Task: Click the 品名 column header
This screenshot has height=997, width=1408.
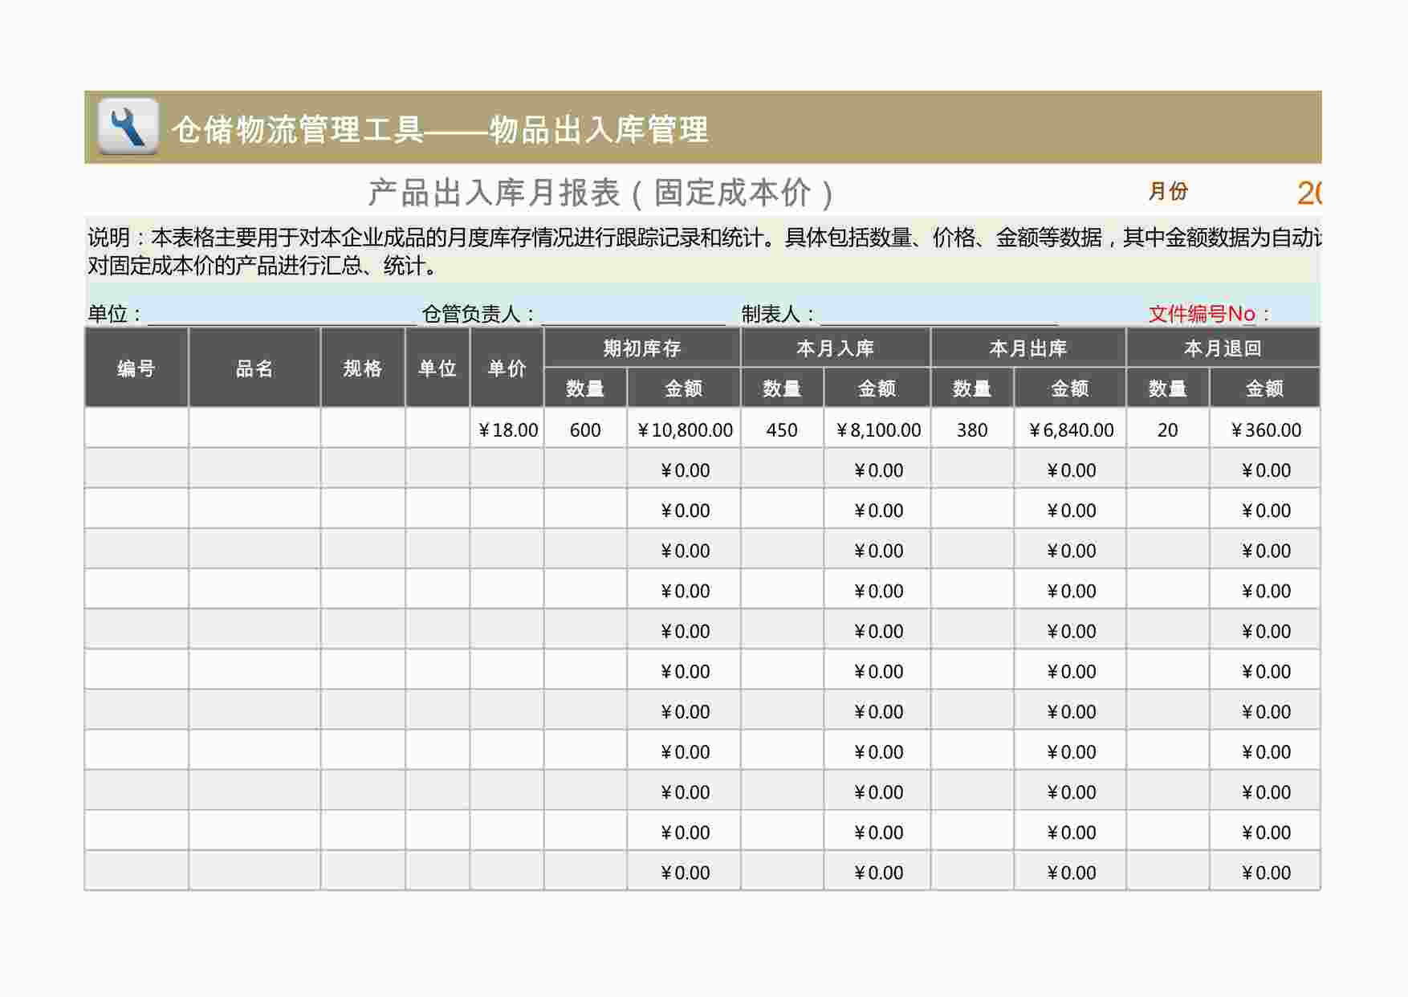Action: (254, 368)
